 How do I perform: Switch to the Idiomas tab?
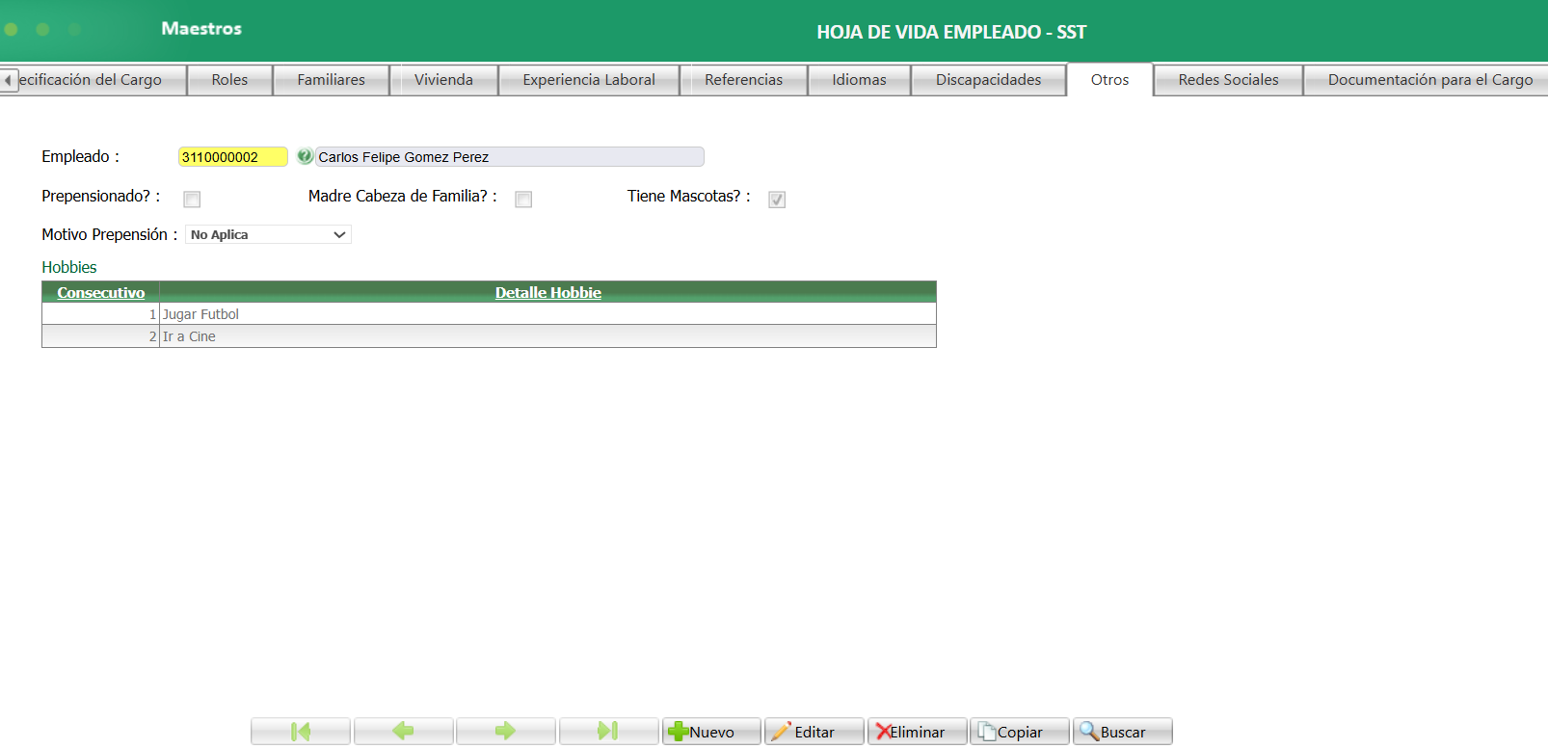[860, 80]
